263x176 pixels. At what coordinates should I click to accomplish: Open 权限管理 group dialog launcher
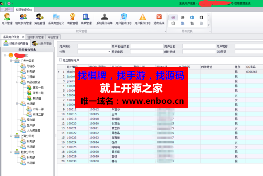tap(165, 31)
